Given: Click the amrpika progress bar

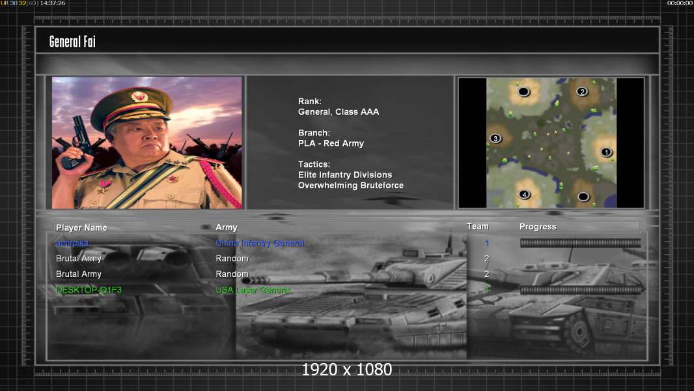Looking at the screenshot, I should click(580, 242).
